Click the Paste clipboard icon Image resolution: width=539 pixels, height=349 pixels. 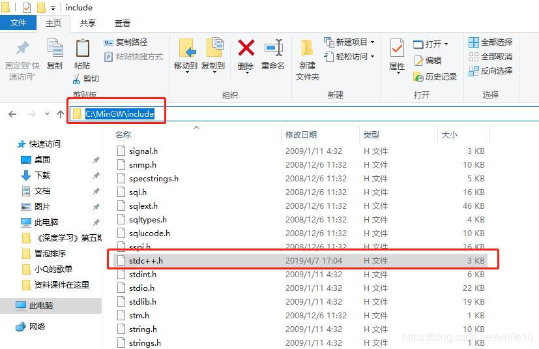[83, 48]
